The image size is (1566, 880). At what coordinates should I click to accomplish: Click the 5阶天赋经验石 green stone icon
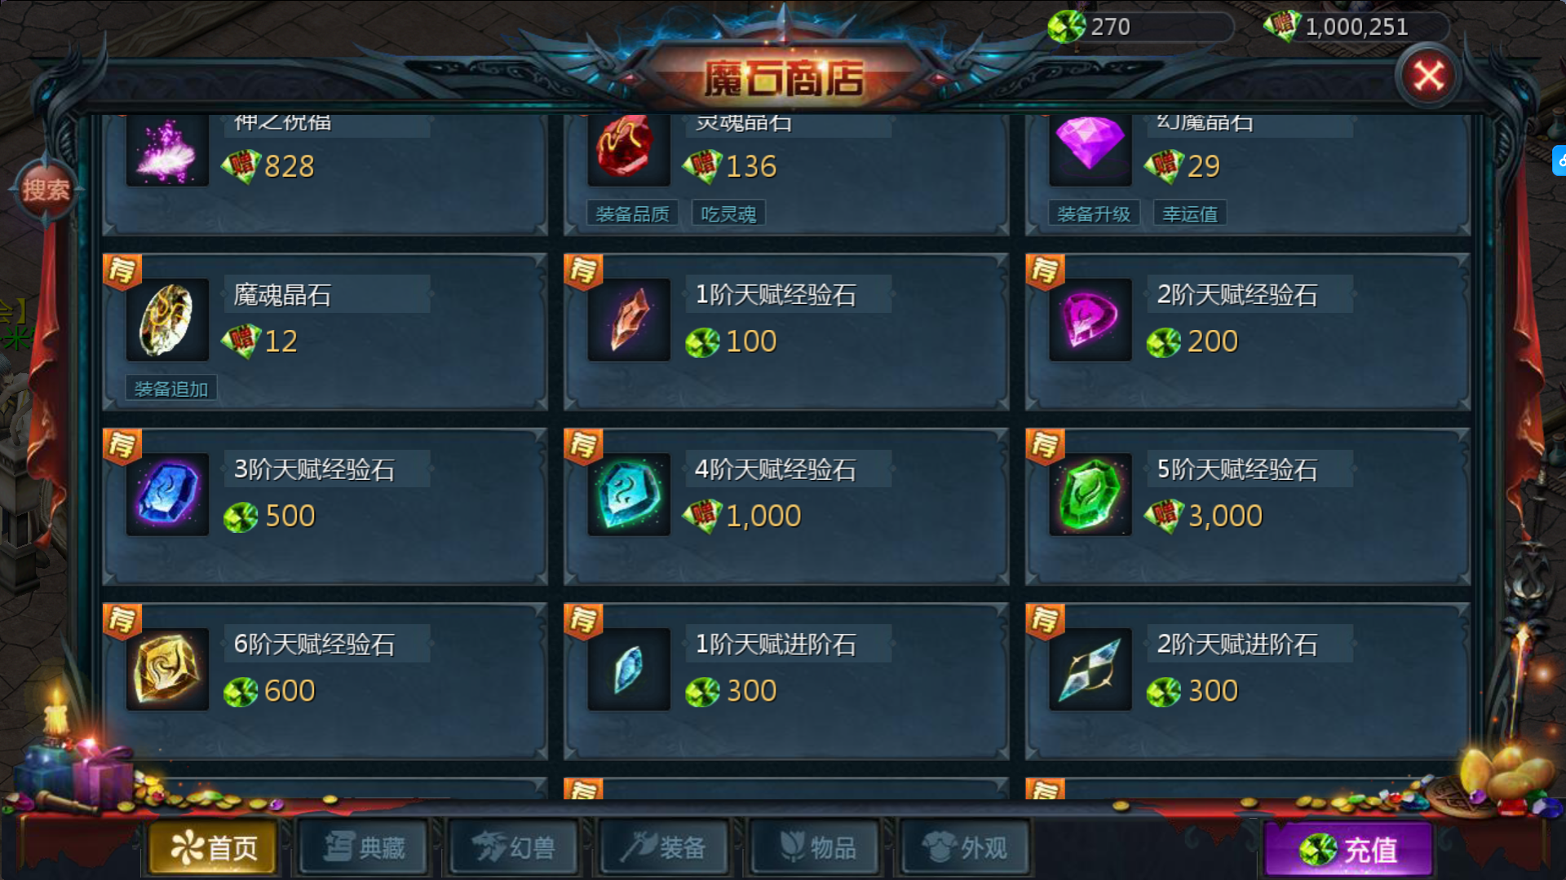pos(1090,495)
